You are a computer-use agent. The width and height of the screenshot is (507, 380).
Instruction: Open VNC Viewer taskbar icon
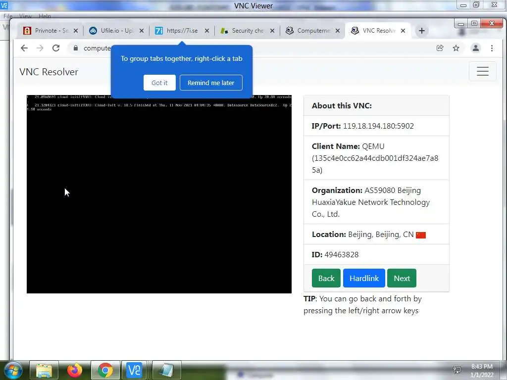pyautogui.click(x=135, y=370)
